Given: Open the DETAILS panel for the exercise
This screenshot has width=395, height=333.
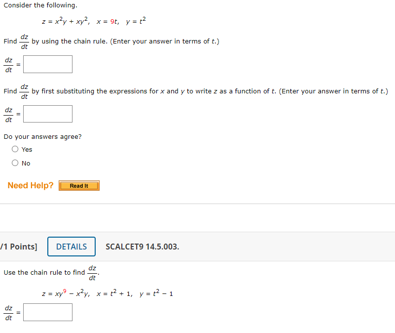Looking at the screenshot, I should [x=71, y=246].
